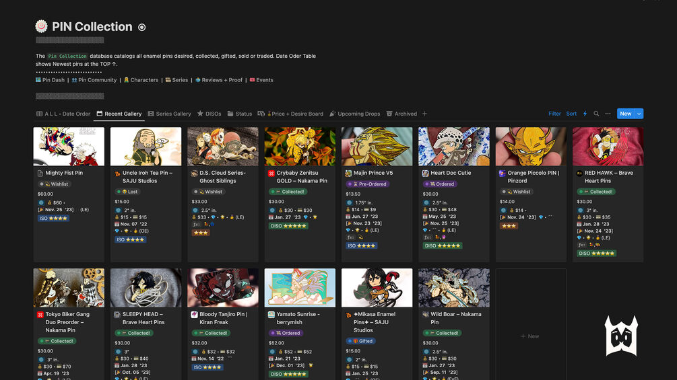Screen dimensions: 677x380
Task: Open the three-dot database options menu
Action: tap(608, 114)
